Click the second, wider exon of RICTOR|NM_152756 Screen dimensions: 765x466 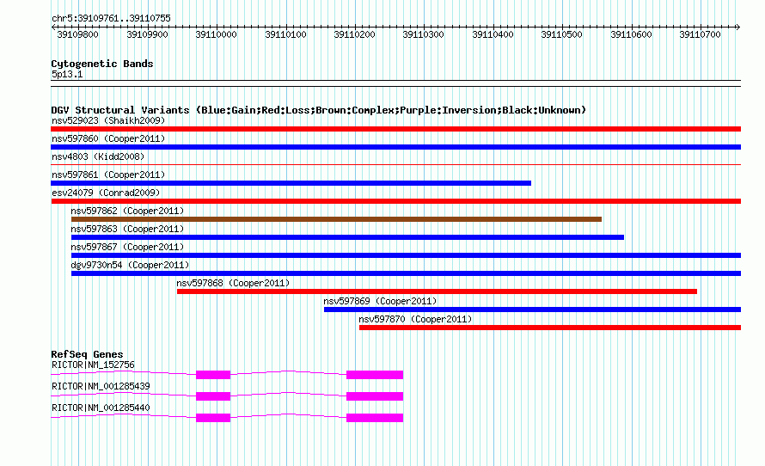point(375,375)
